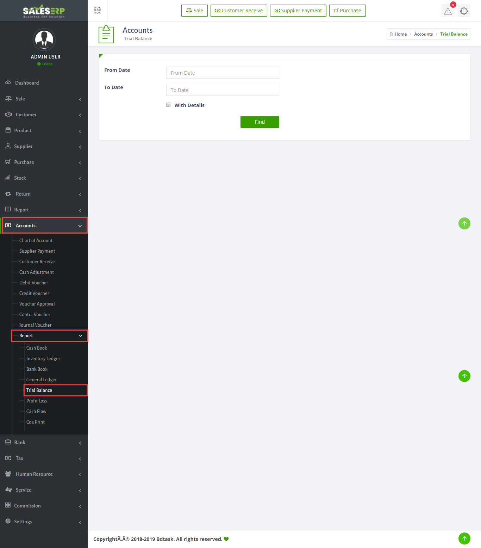Click the settings gear icon at top right
The image size is (481, 548).
(x=464, y=11)
